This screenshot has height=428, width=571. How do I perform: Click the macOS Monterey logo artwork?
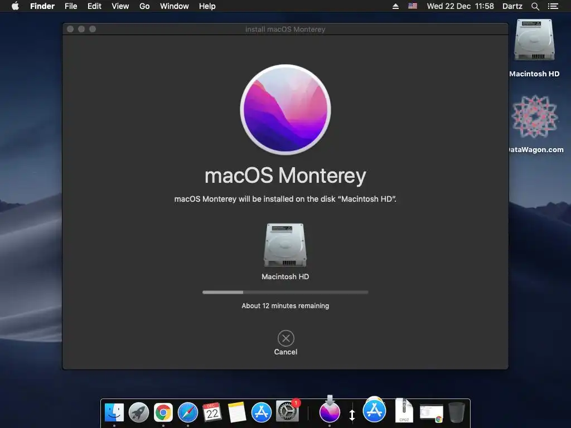pyautogui.click(x=285, y=110)
